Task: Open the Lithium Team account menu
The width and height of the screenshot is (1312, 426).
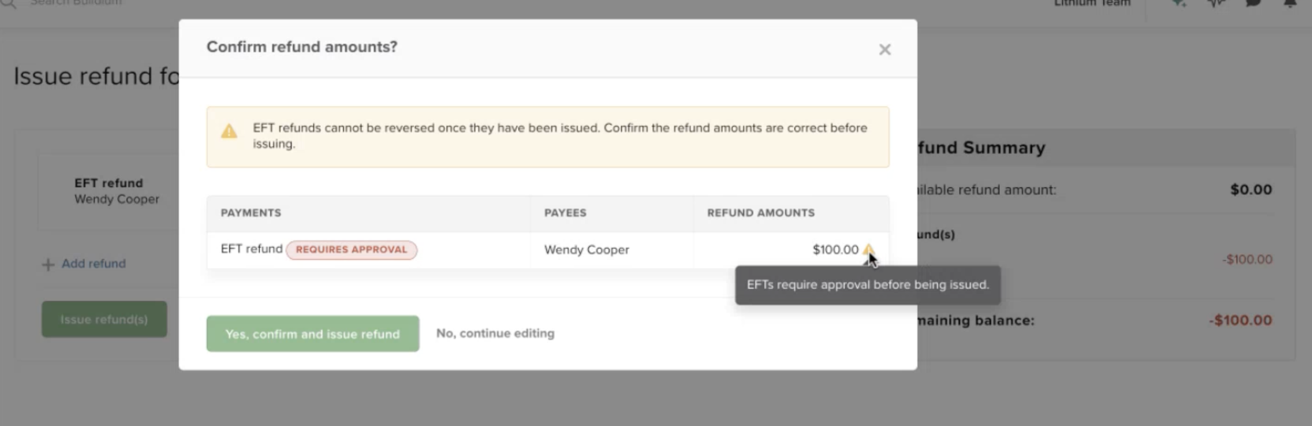Action: (1092, 3)
